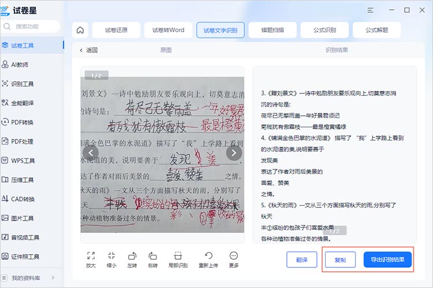This screenshot has height=288, width=433.
Task: Click the 复制 button
Action: tap(340, 260)
